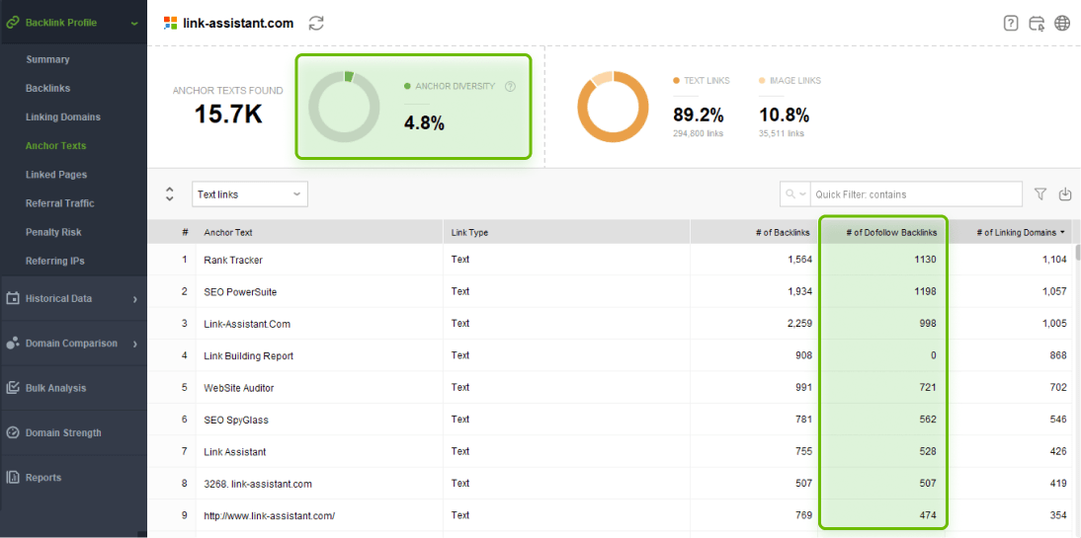
Task: Click the 15.7K anchor texts found value
Action: (227, 115)
